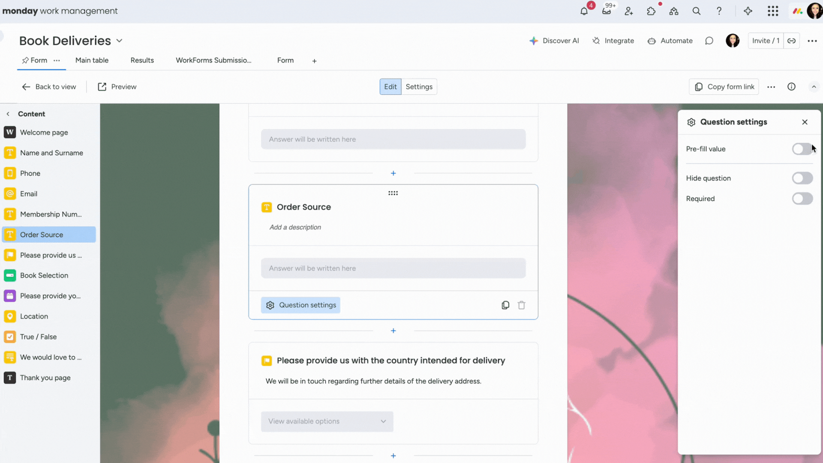Select True / False in Content list
The height and width of the screenshot is (463, 823).
pos(49,337)
